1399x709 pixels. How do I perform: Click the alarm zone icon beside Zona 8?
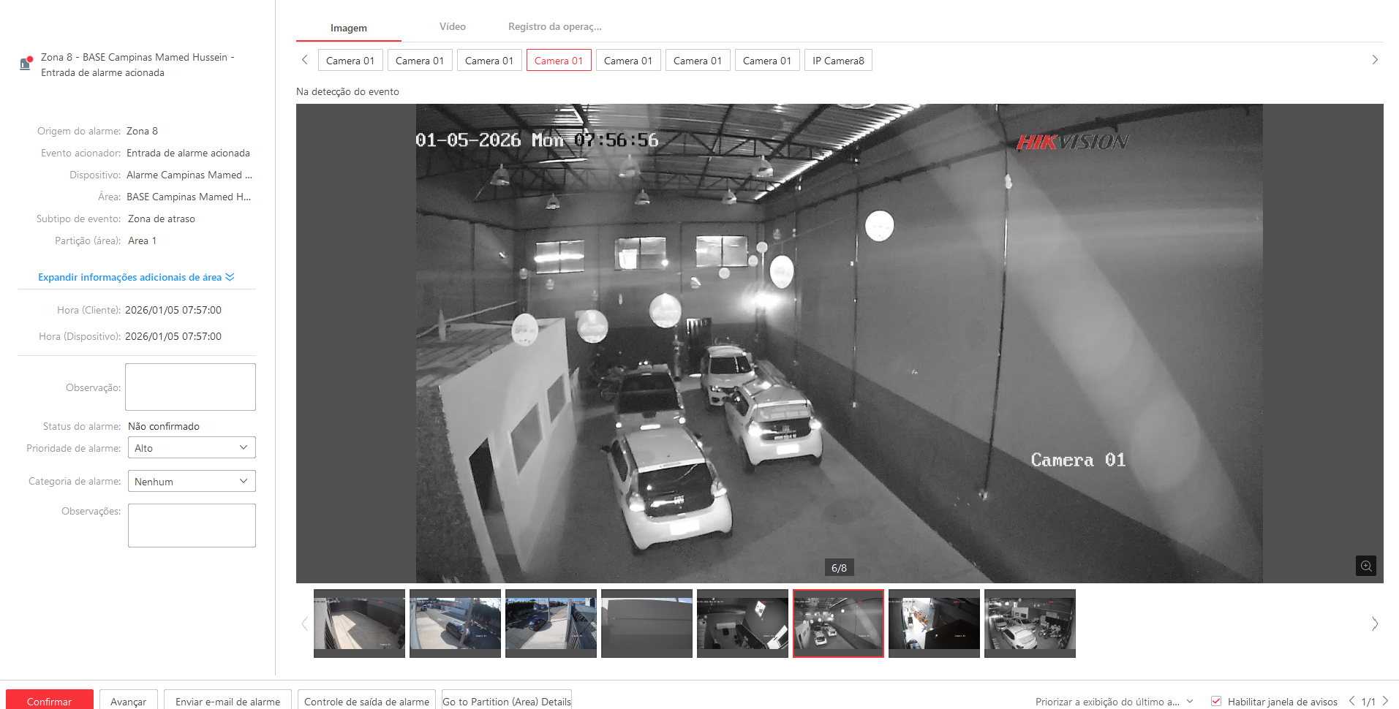click(x=26, y=64)
